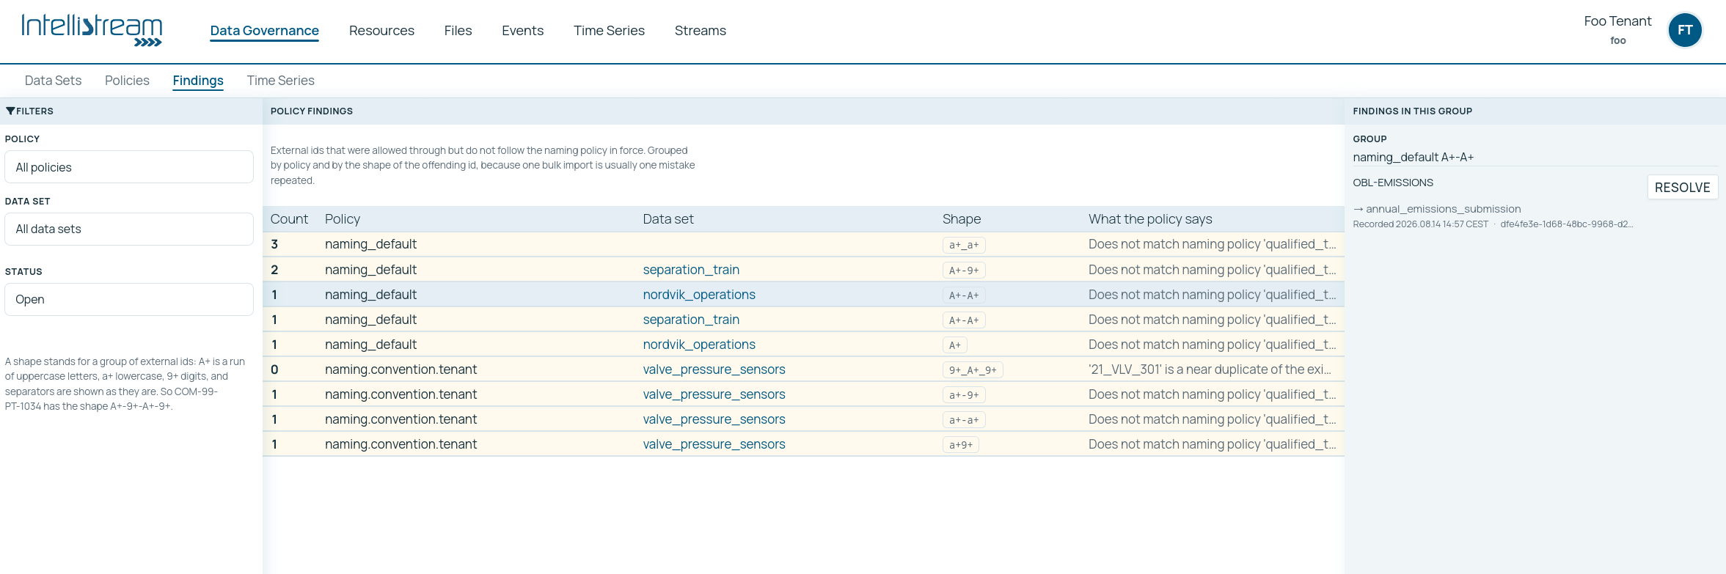
Task: Select the a+9+ shape badge
Action: pos(961,444)
